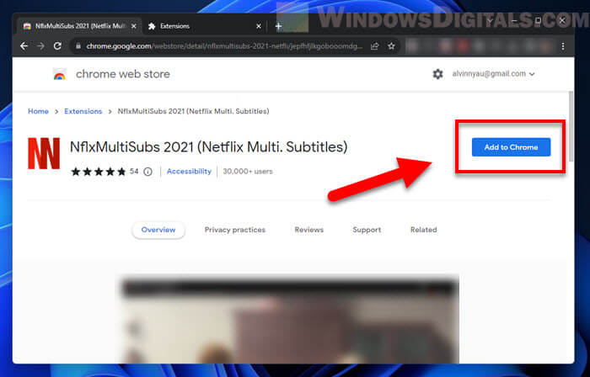Click the 54 ratings count

coord(134,171)
